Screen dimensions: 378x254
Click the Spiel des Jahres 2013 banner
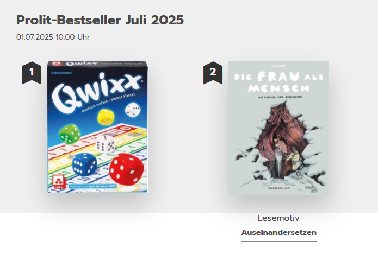(92, 186)
